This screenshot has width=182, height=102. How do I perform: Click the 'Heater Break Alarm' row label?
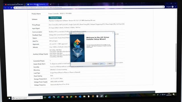40,64
